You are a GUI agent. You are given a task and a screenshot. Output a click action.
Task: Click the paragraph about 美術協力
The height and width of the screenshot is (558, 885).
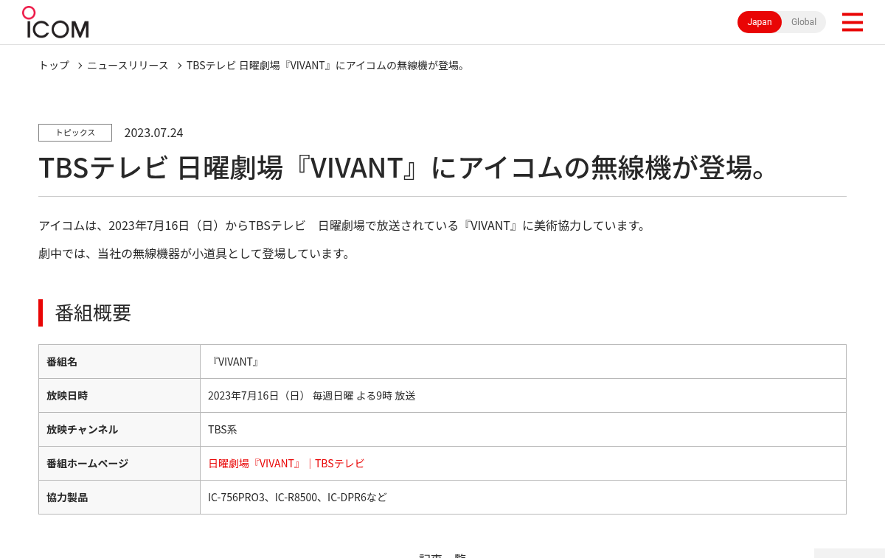pyautogui.click(x=344, y=226)
